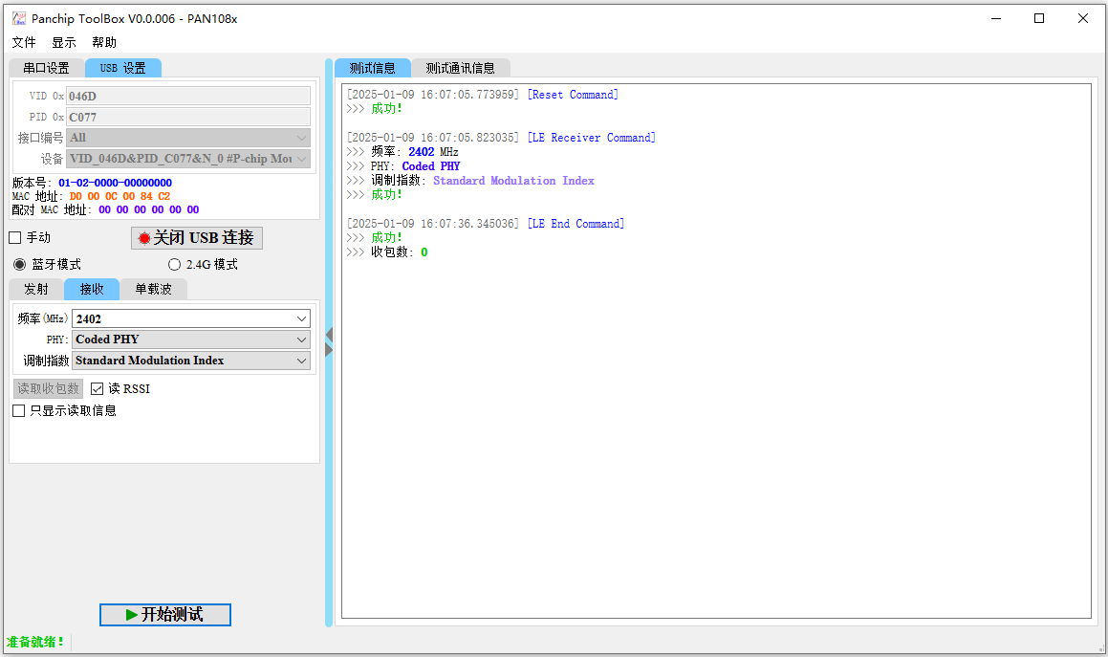This screenshot has width=1108, height=657.
Task: Click the 调制指数: Standard Modulation Index log line
Action: coord(470,181)
